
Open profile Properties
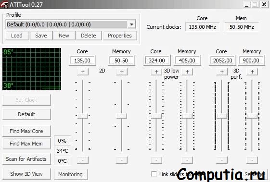[x=120, y=36]
